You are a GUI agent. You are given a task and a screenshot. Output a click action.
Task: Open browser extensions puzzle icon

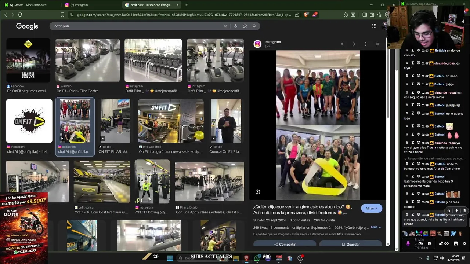pyautogui.click(x=346, y=15)
